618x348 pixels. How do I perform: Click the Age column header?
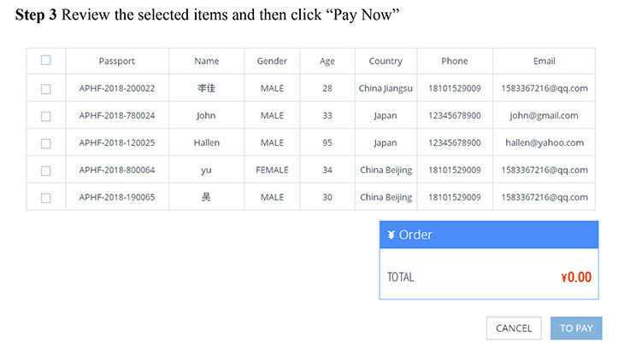pos(327,61)
